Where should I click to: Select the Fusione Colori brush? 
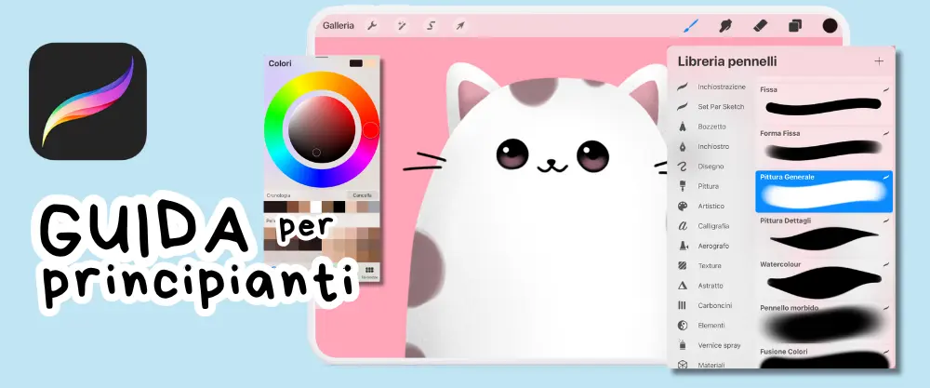(824, 357)
